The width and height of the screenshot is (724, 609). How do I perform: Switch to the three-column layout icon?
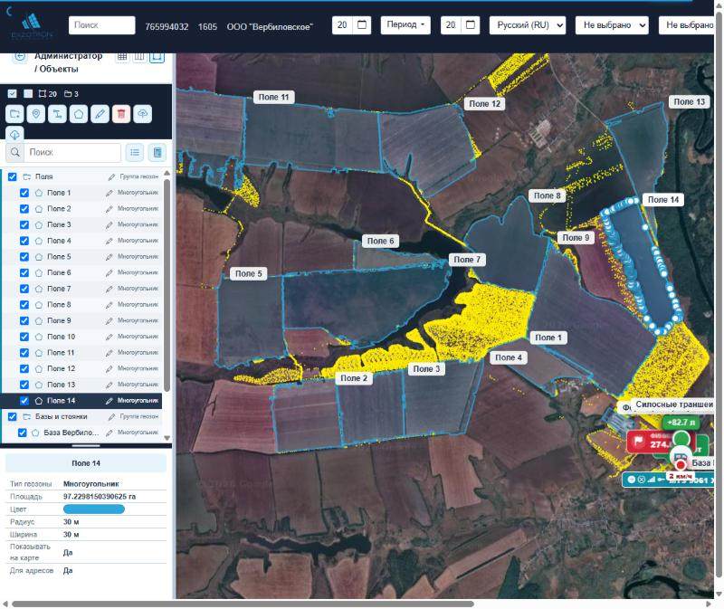[139, 57]
